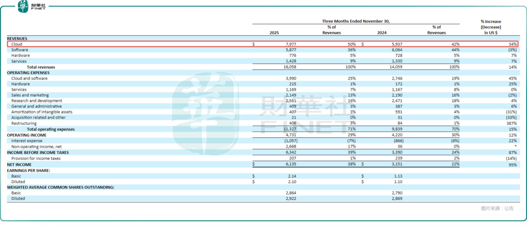Select the highlighted Cloud revenue row label

[17, 44]
